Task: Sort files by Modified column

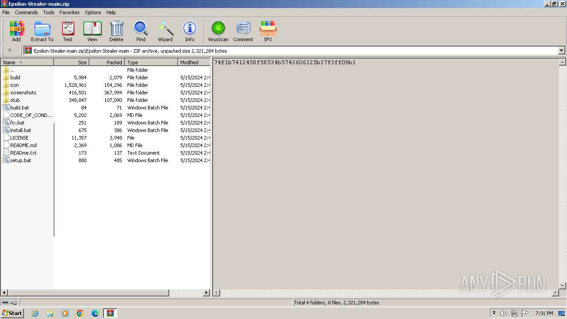Action: [194, 62]
